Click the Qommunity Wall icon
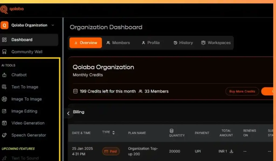276x161 pixels. pyautogui.click(x=4, y=52)
